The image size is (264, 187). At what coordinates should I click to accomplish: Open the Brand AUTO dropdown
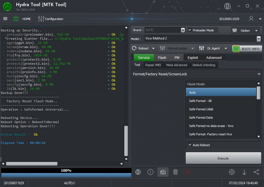coord(183,30)
